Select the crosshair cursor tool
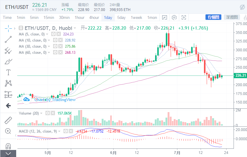 8,28
